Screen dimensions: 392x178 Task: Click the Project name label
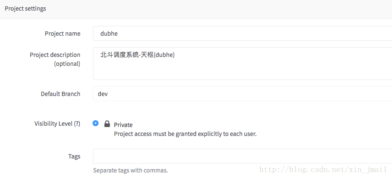[x=62, y=34]
